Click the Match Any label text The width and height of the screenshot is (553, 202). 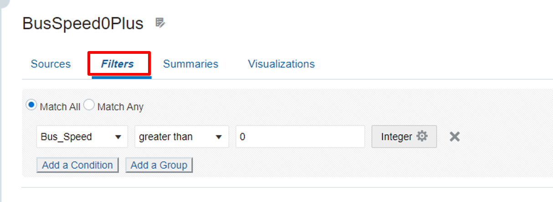click(120, 107)
